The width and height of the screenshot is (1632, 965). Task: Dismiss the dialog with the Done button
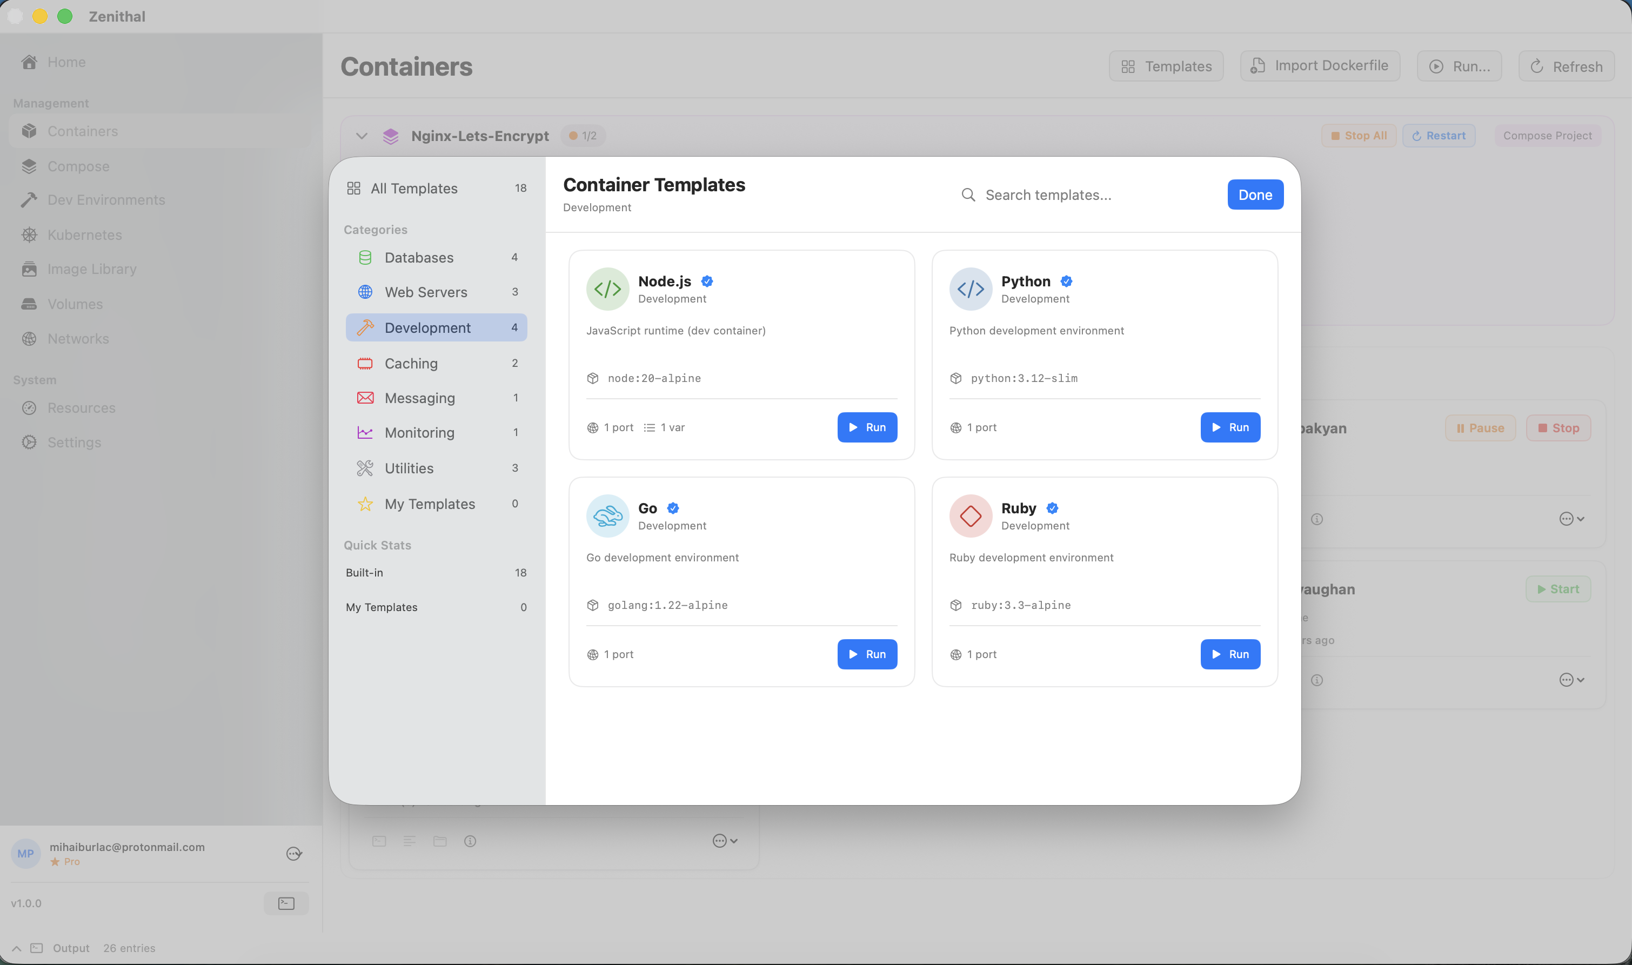[1254, 195]
